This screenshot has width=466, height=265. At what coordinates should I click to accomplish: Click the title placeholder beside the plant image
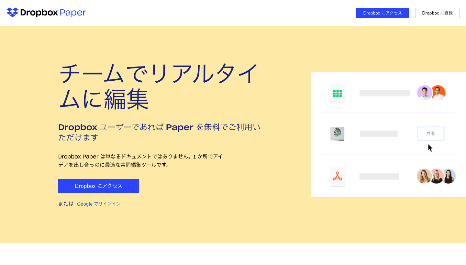379,133
